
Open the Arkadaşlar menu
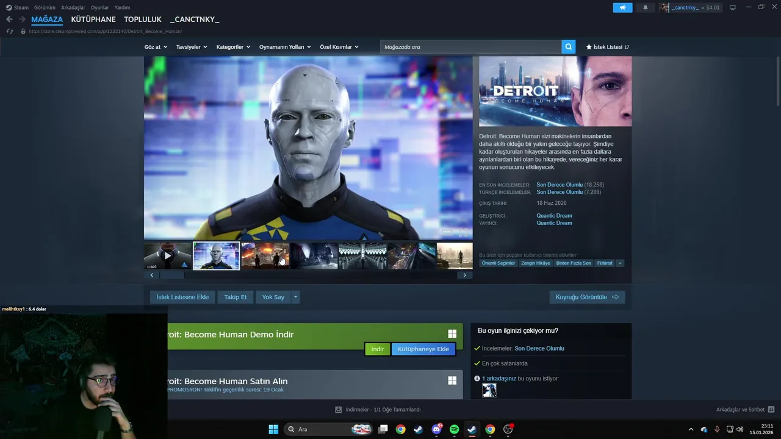click(73, 7)
